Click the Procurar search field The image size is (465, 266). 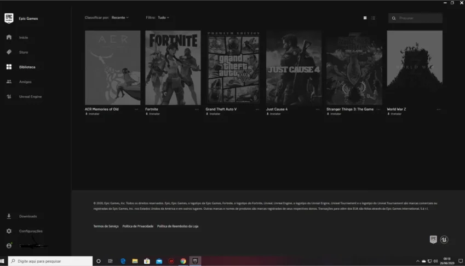coord(416,18)
